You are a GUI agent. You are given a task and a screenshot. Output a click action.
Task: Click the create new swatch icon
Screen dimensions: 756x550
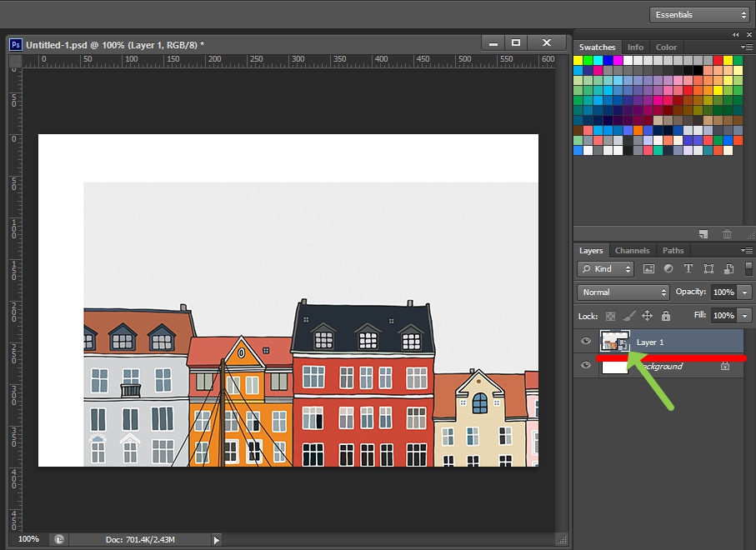coord(703,234)
